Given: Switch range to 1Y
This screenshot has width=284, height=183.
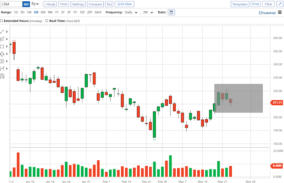Looking at the screenshot, I should pos(57,12).
